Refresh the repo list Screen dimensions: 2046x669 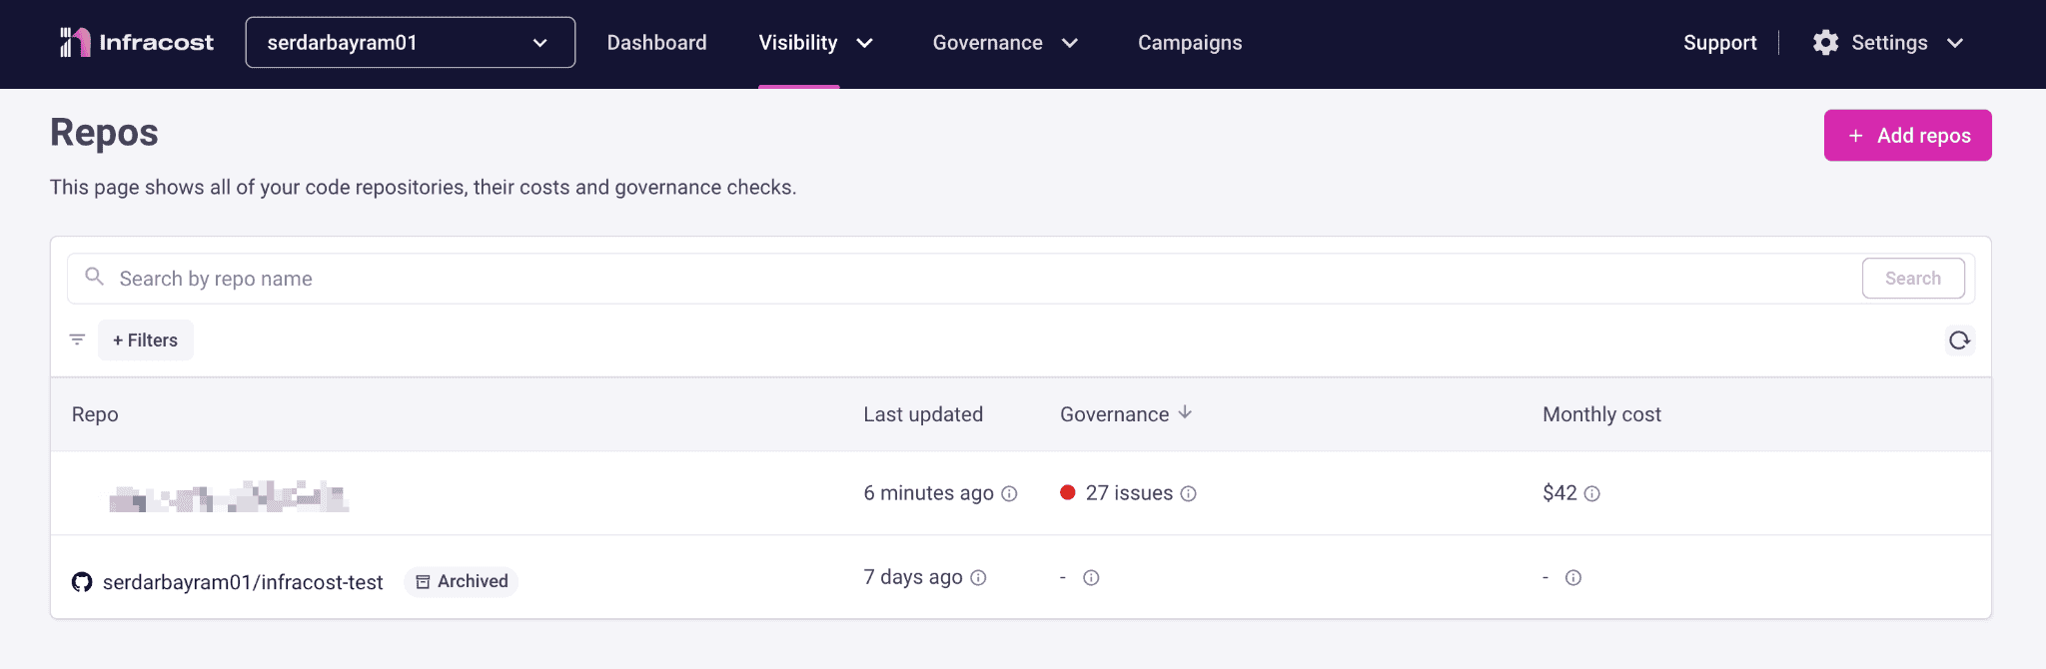coord(1959,340)
